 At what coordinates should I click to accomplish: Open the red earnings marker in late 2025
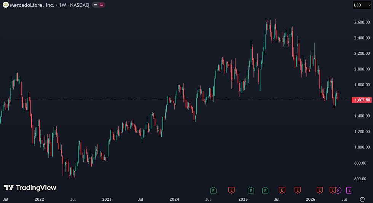point(298,190)
